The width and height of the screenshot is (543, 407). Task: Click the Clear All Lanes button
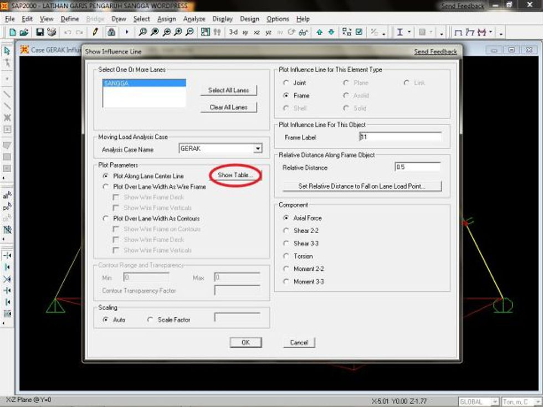pos(228,107)
